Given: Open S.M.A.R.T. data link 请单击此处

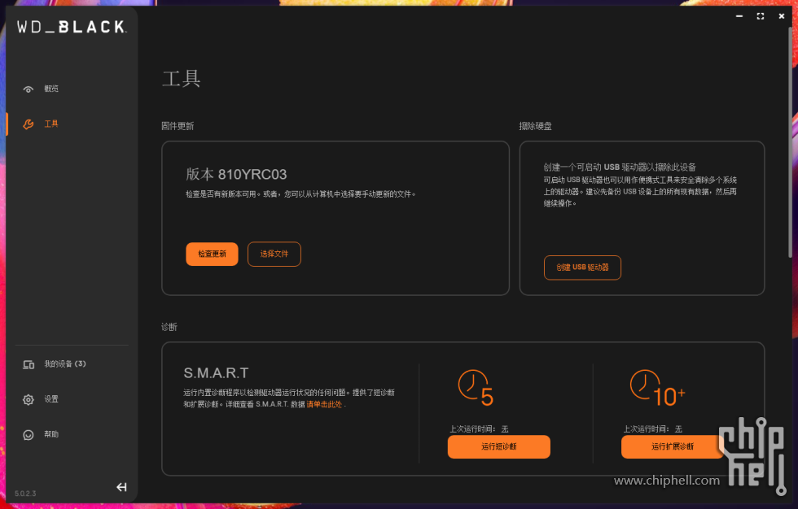Looking at the screenshot, I should (324, 404).
